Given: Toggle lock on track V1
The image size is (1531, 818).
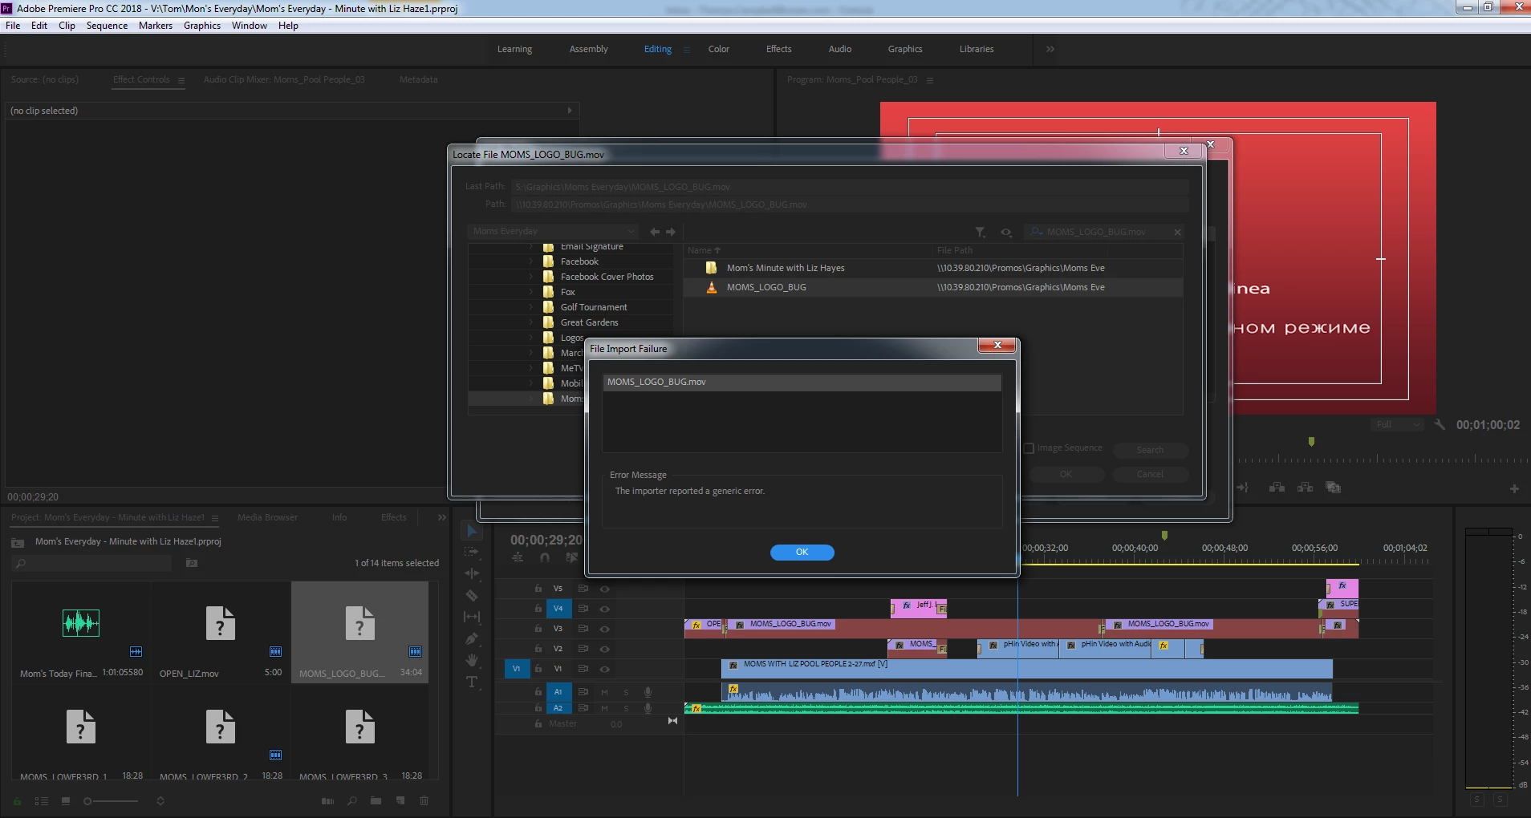Looking at the screenshot, I should point(538,669).
